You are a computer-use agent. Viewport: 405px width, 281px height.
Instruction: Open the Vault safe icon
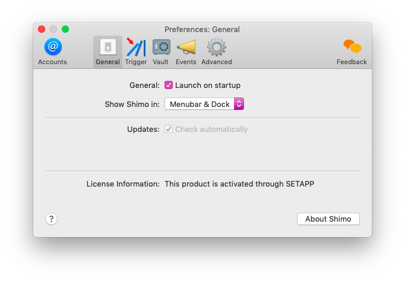coord(162,47)
